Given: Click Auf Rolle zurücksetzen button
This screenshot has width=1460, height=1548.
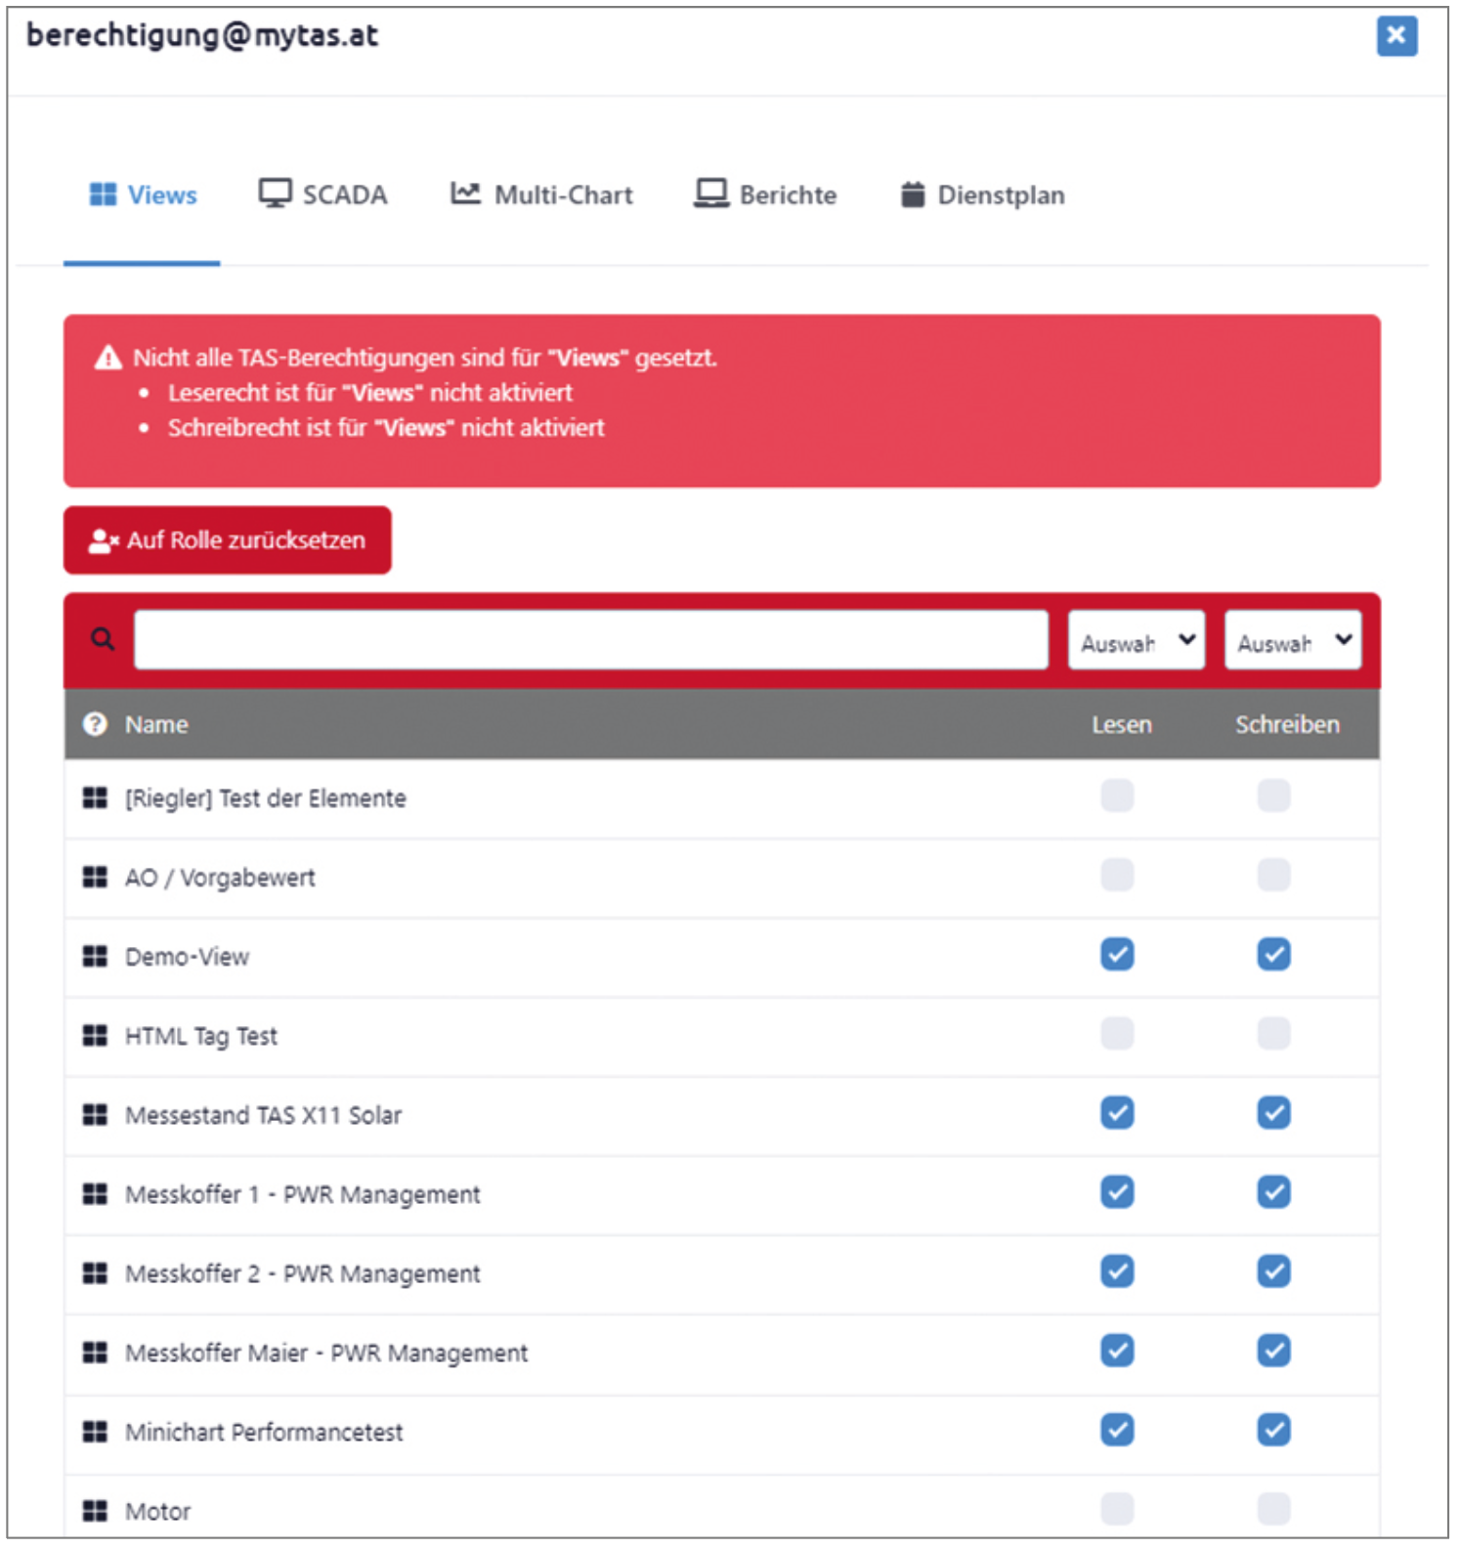Looking at the screenshot, I should [228, 540].
